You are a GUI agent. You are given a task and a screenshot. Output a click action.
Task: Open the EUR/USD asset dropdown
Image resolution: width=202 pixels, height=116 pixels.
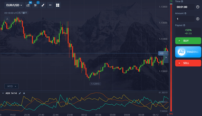tap(14, 5)
